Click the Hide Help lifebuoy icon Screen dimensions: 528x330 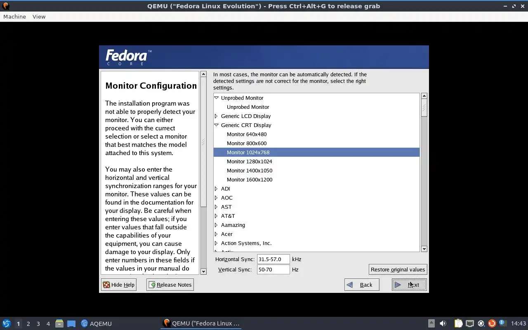(106, 285)
